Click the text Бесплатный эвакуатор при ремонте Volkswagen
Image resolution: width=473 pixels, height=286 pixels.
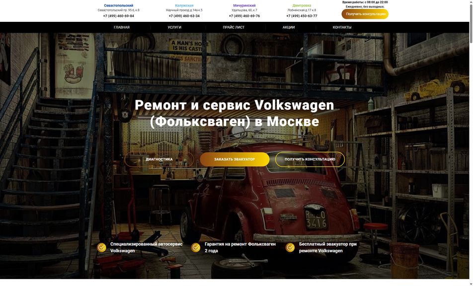click(328, 247)
